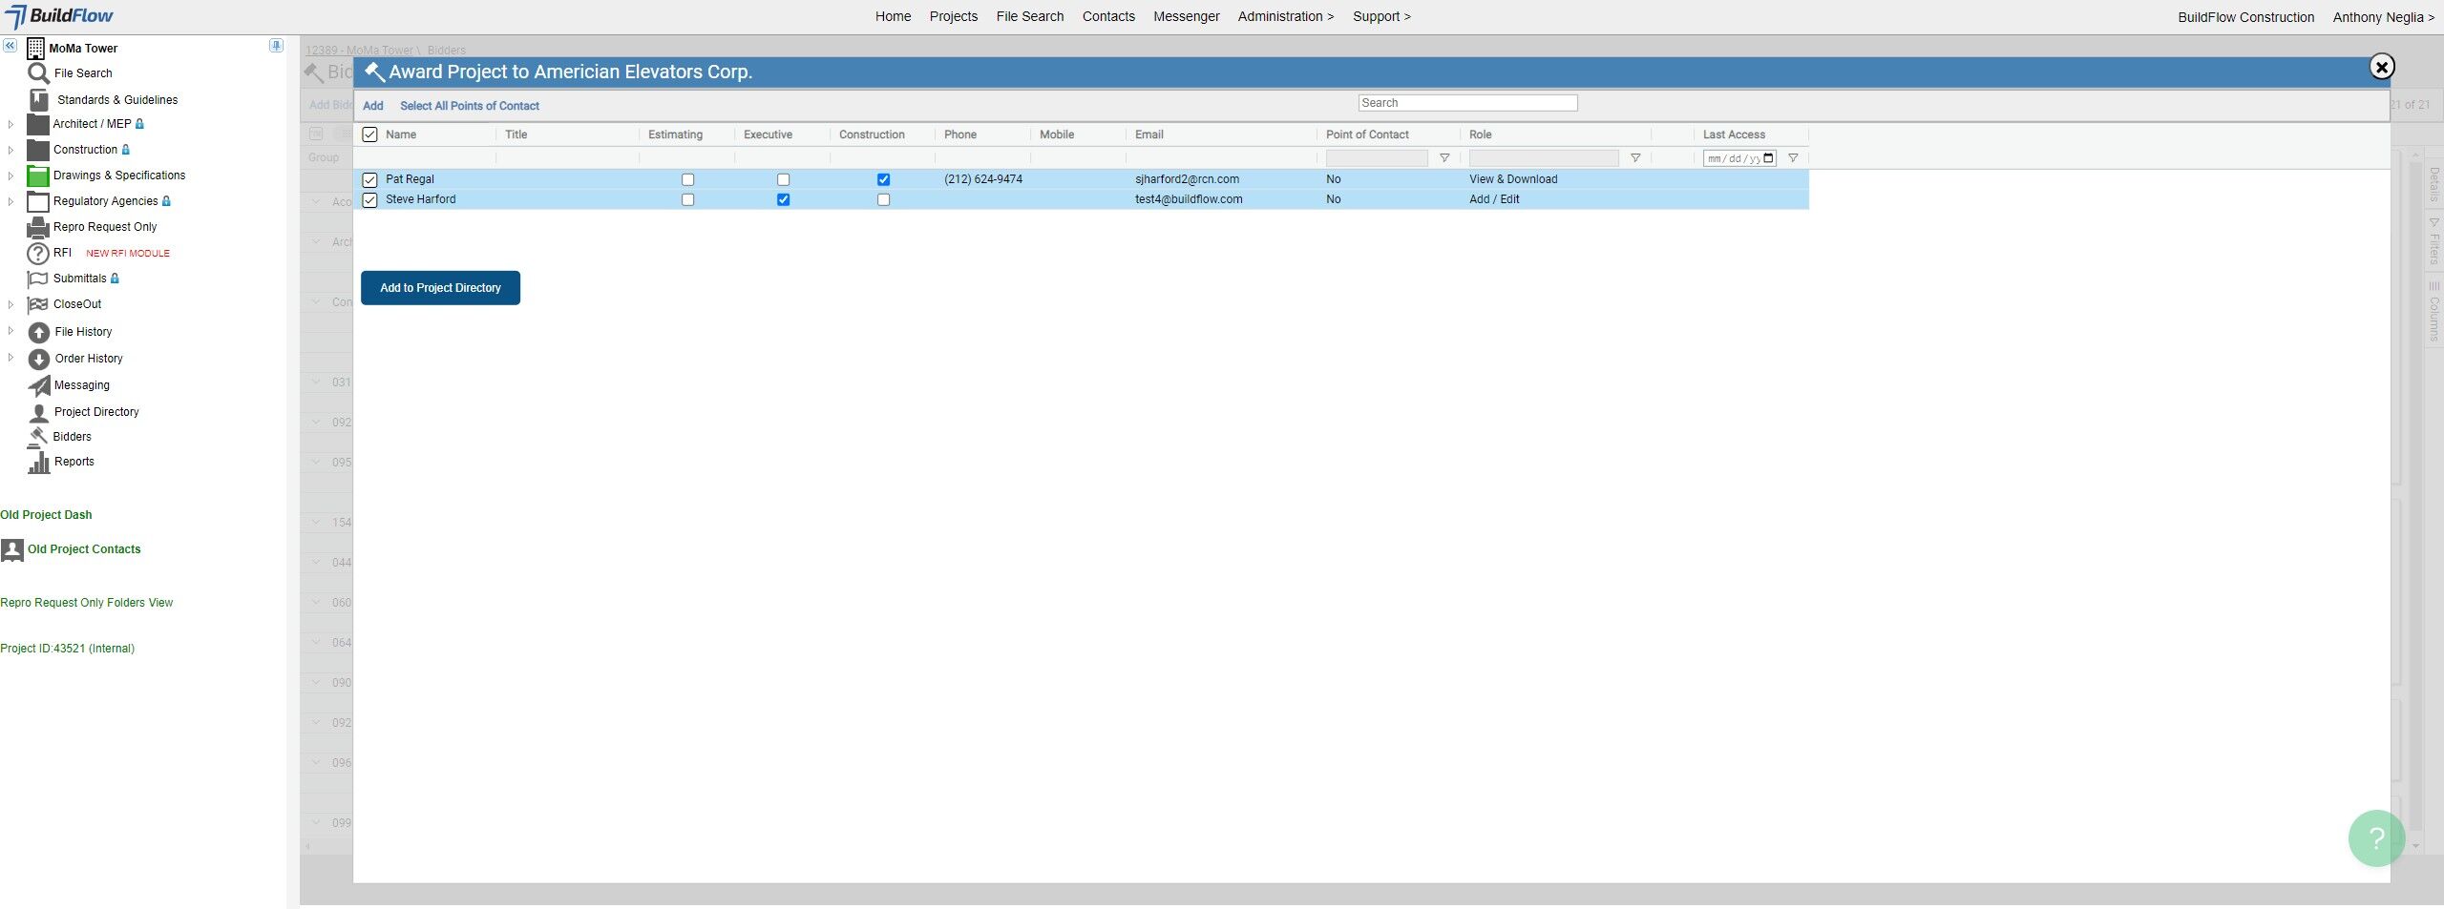Viewport: 2444px width, 909px height.
Task: Toggle Executive checkbox for Steve Harford
Action: pyautogui.click(x=783, y=199)
